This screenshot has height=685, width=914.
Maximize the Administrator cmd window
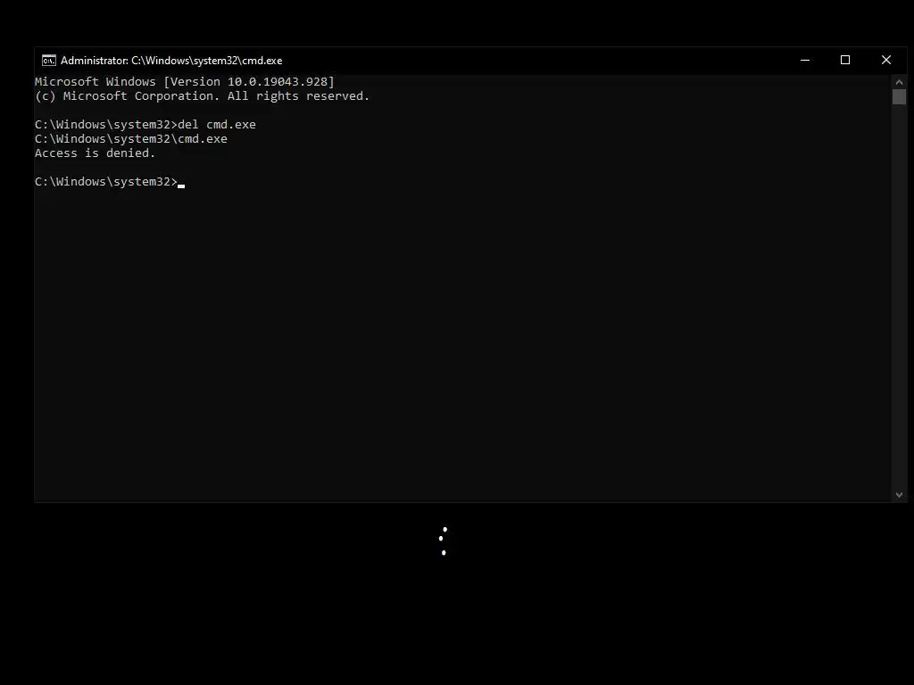click(x=845, y=60)
